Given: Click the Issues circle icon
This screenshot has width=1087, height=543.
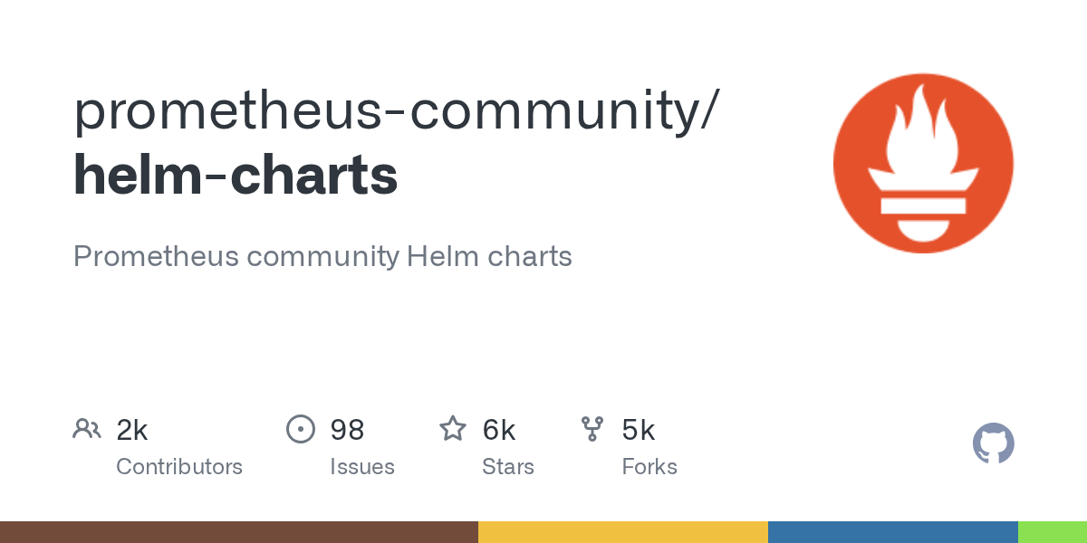Looking at the screenshot, I should 301,429.
